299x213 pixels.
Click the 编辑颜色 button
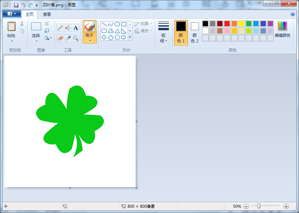pos(283,30)
